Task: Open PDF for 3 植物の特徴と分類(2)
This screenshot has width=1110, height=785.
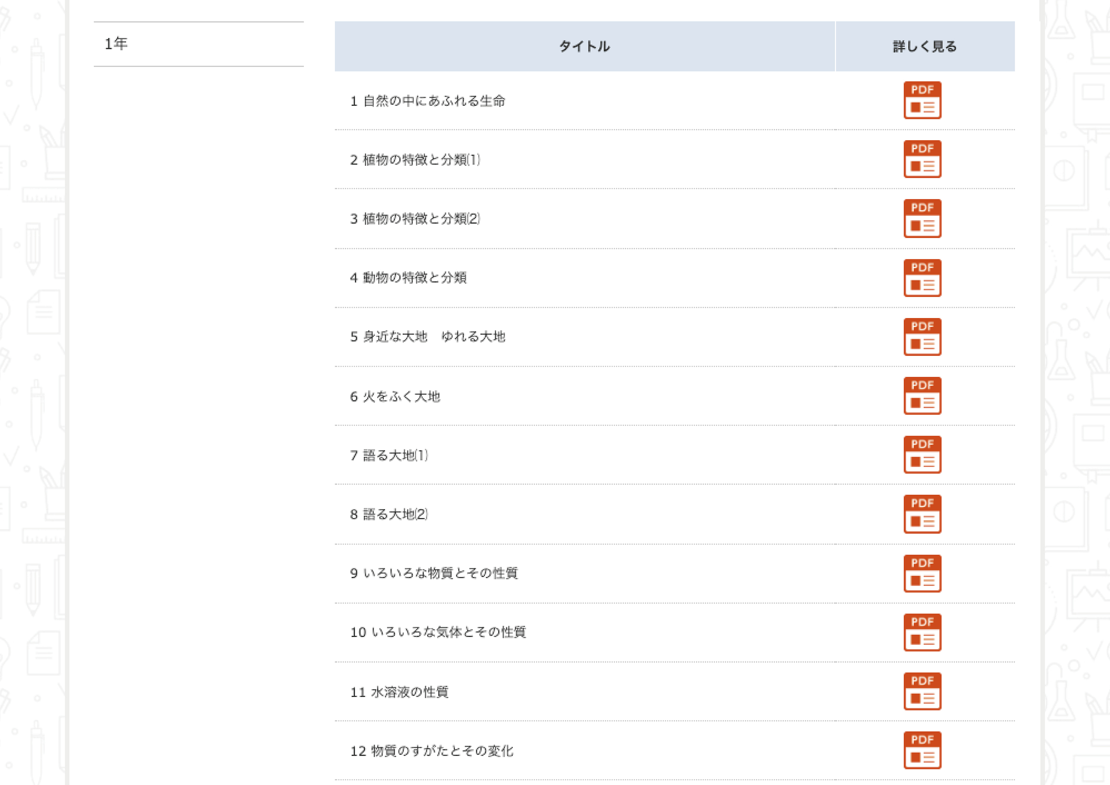Action: 922,218
